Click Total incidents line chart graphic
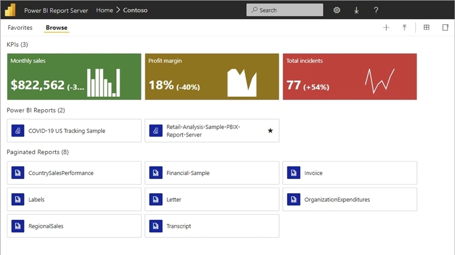Screen dimensions: 455x255 (x=379, y=81)
